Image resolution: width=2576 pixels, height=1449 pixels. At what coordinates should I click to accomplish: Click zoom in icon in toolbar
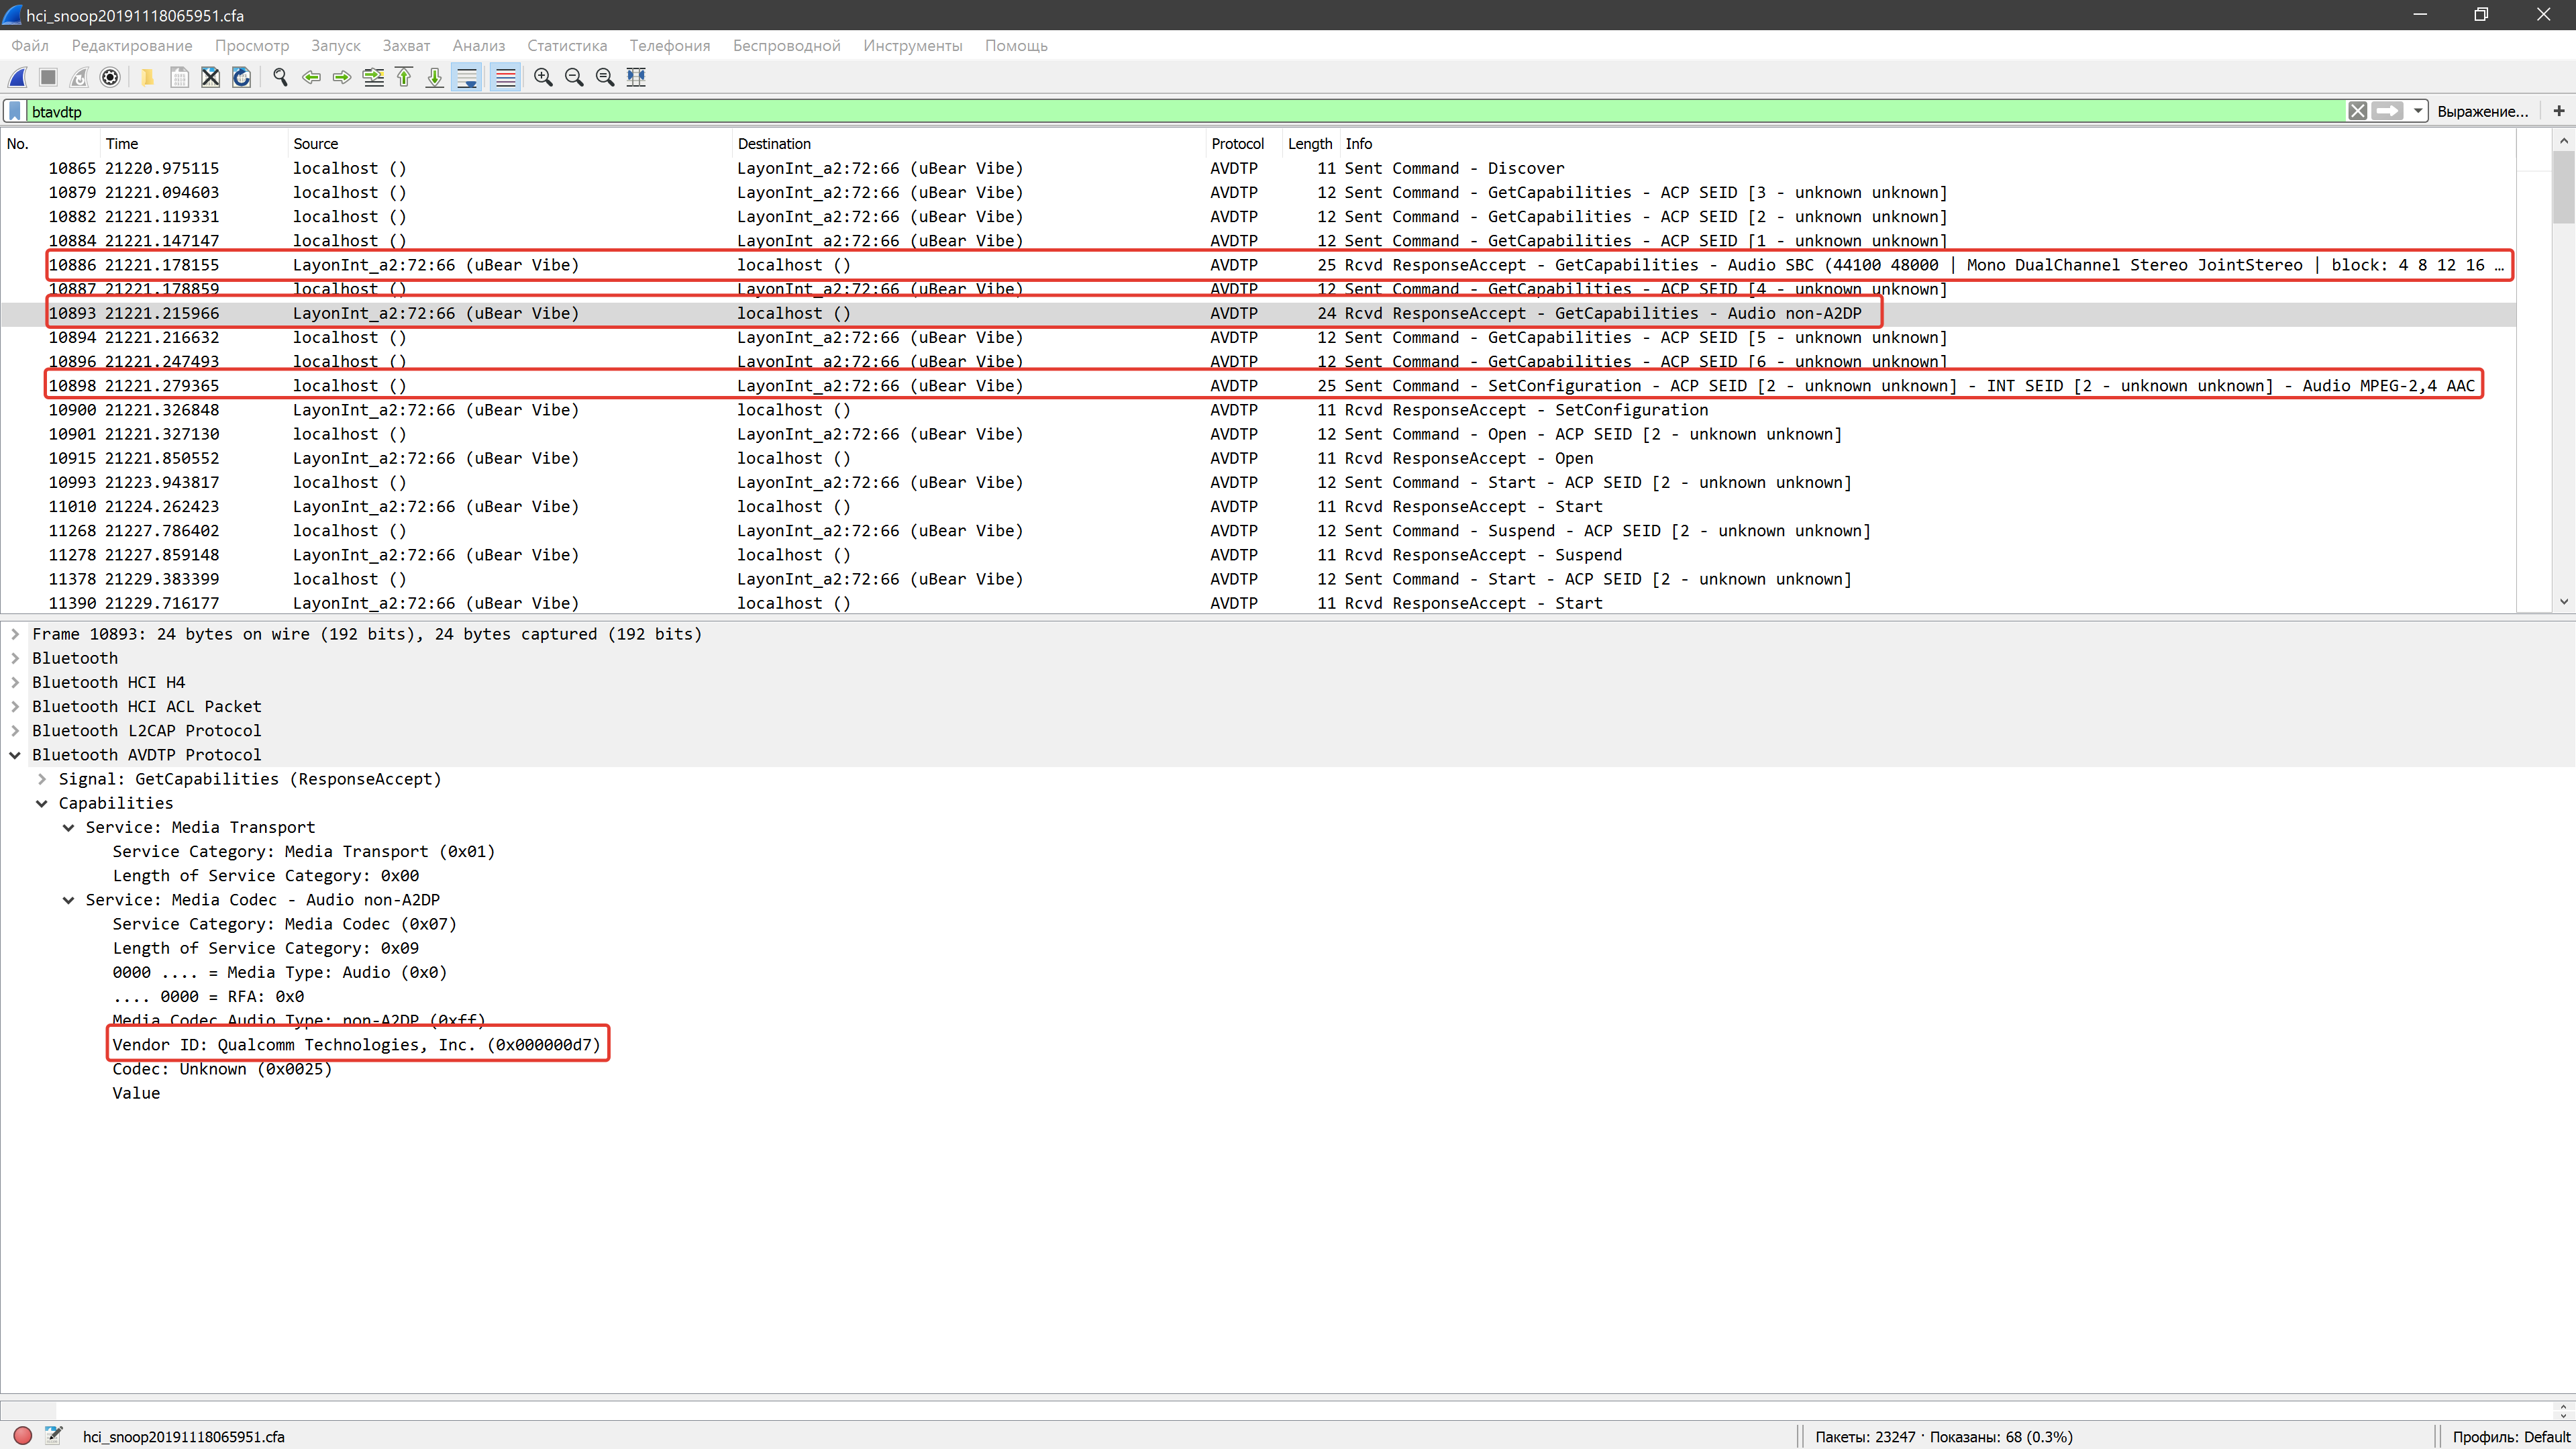pos(543,77)
